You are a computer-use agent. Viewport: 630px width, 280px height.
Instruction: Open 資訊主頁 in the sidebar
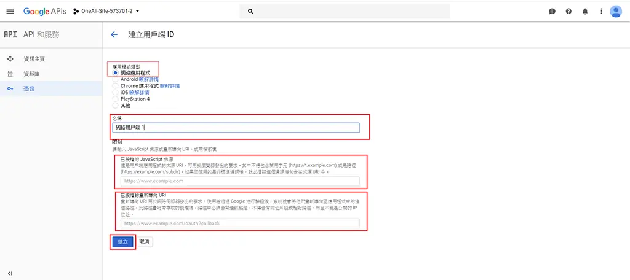(x=34, y=59)
